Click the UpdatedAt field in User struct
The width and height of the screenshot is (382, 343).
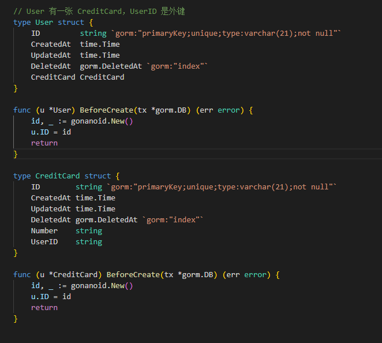[51, 55]
